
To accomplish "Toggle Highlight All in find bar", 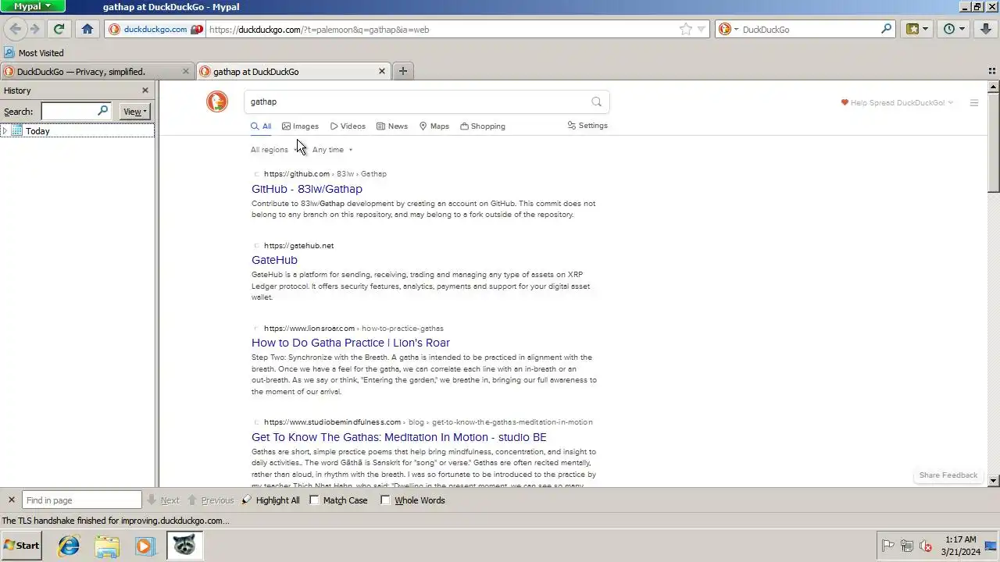I will click(x=270, y=500).
